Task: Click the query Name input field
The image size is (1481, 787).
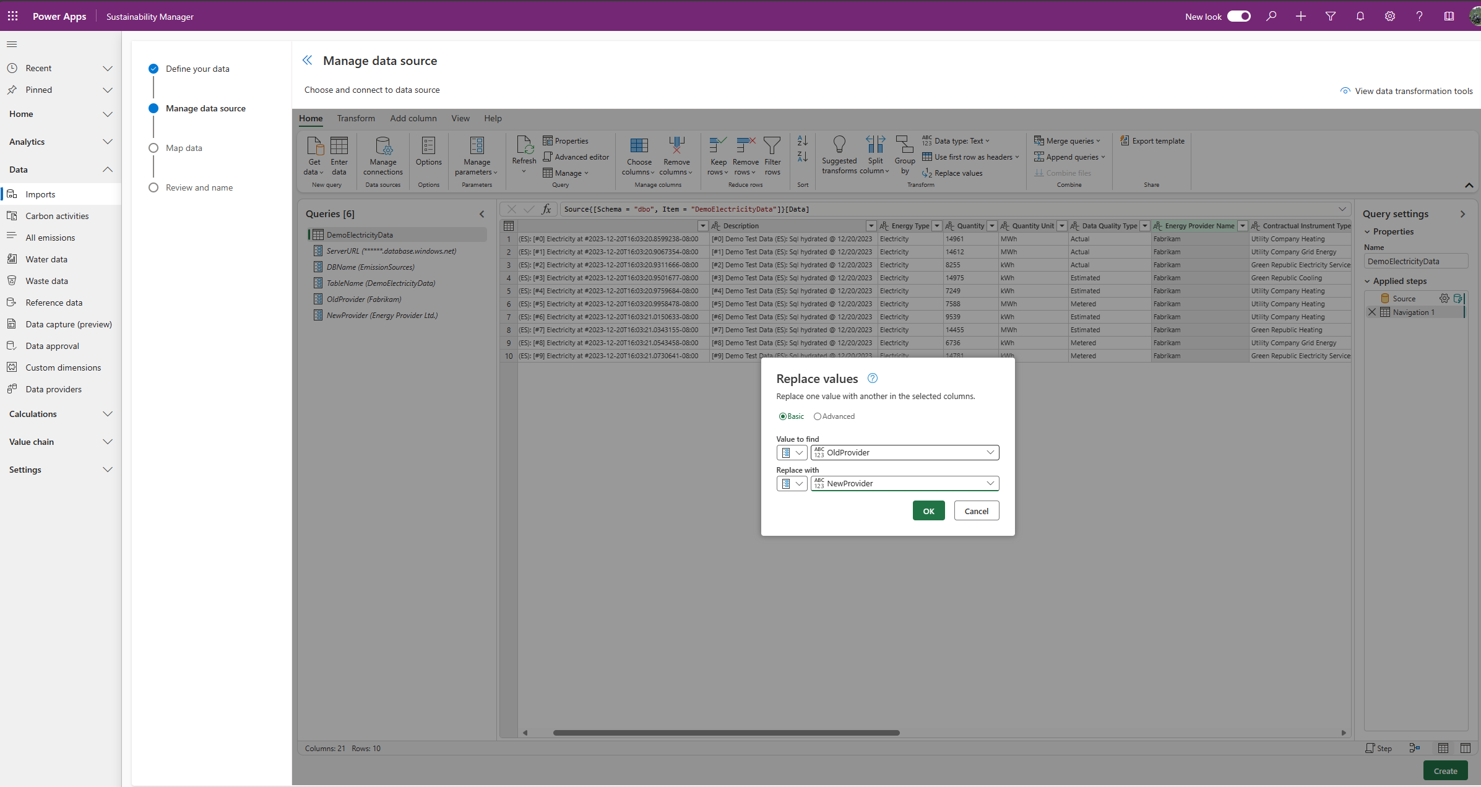Action: 1415,261
